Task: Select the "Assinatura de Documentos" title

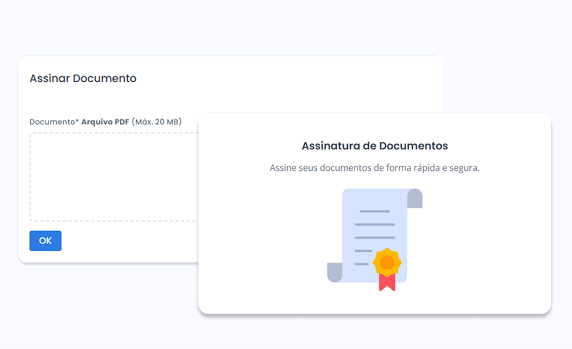Action: tap(375, 146)
